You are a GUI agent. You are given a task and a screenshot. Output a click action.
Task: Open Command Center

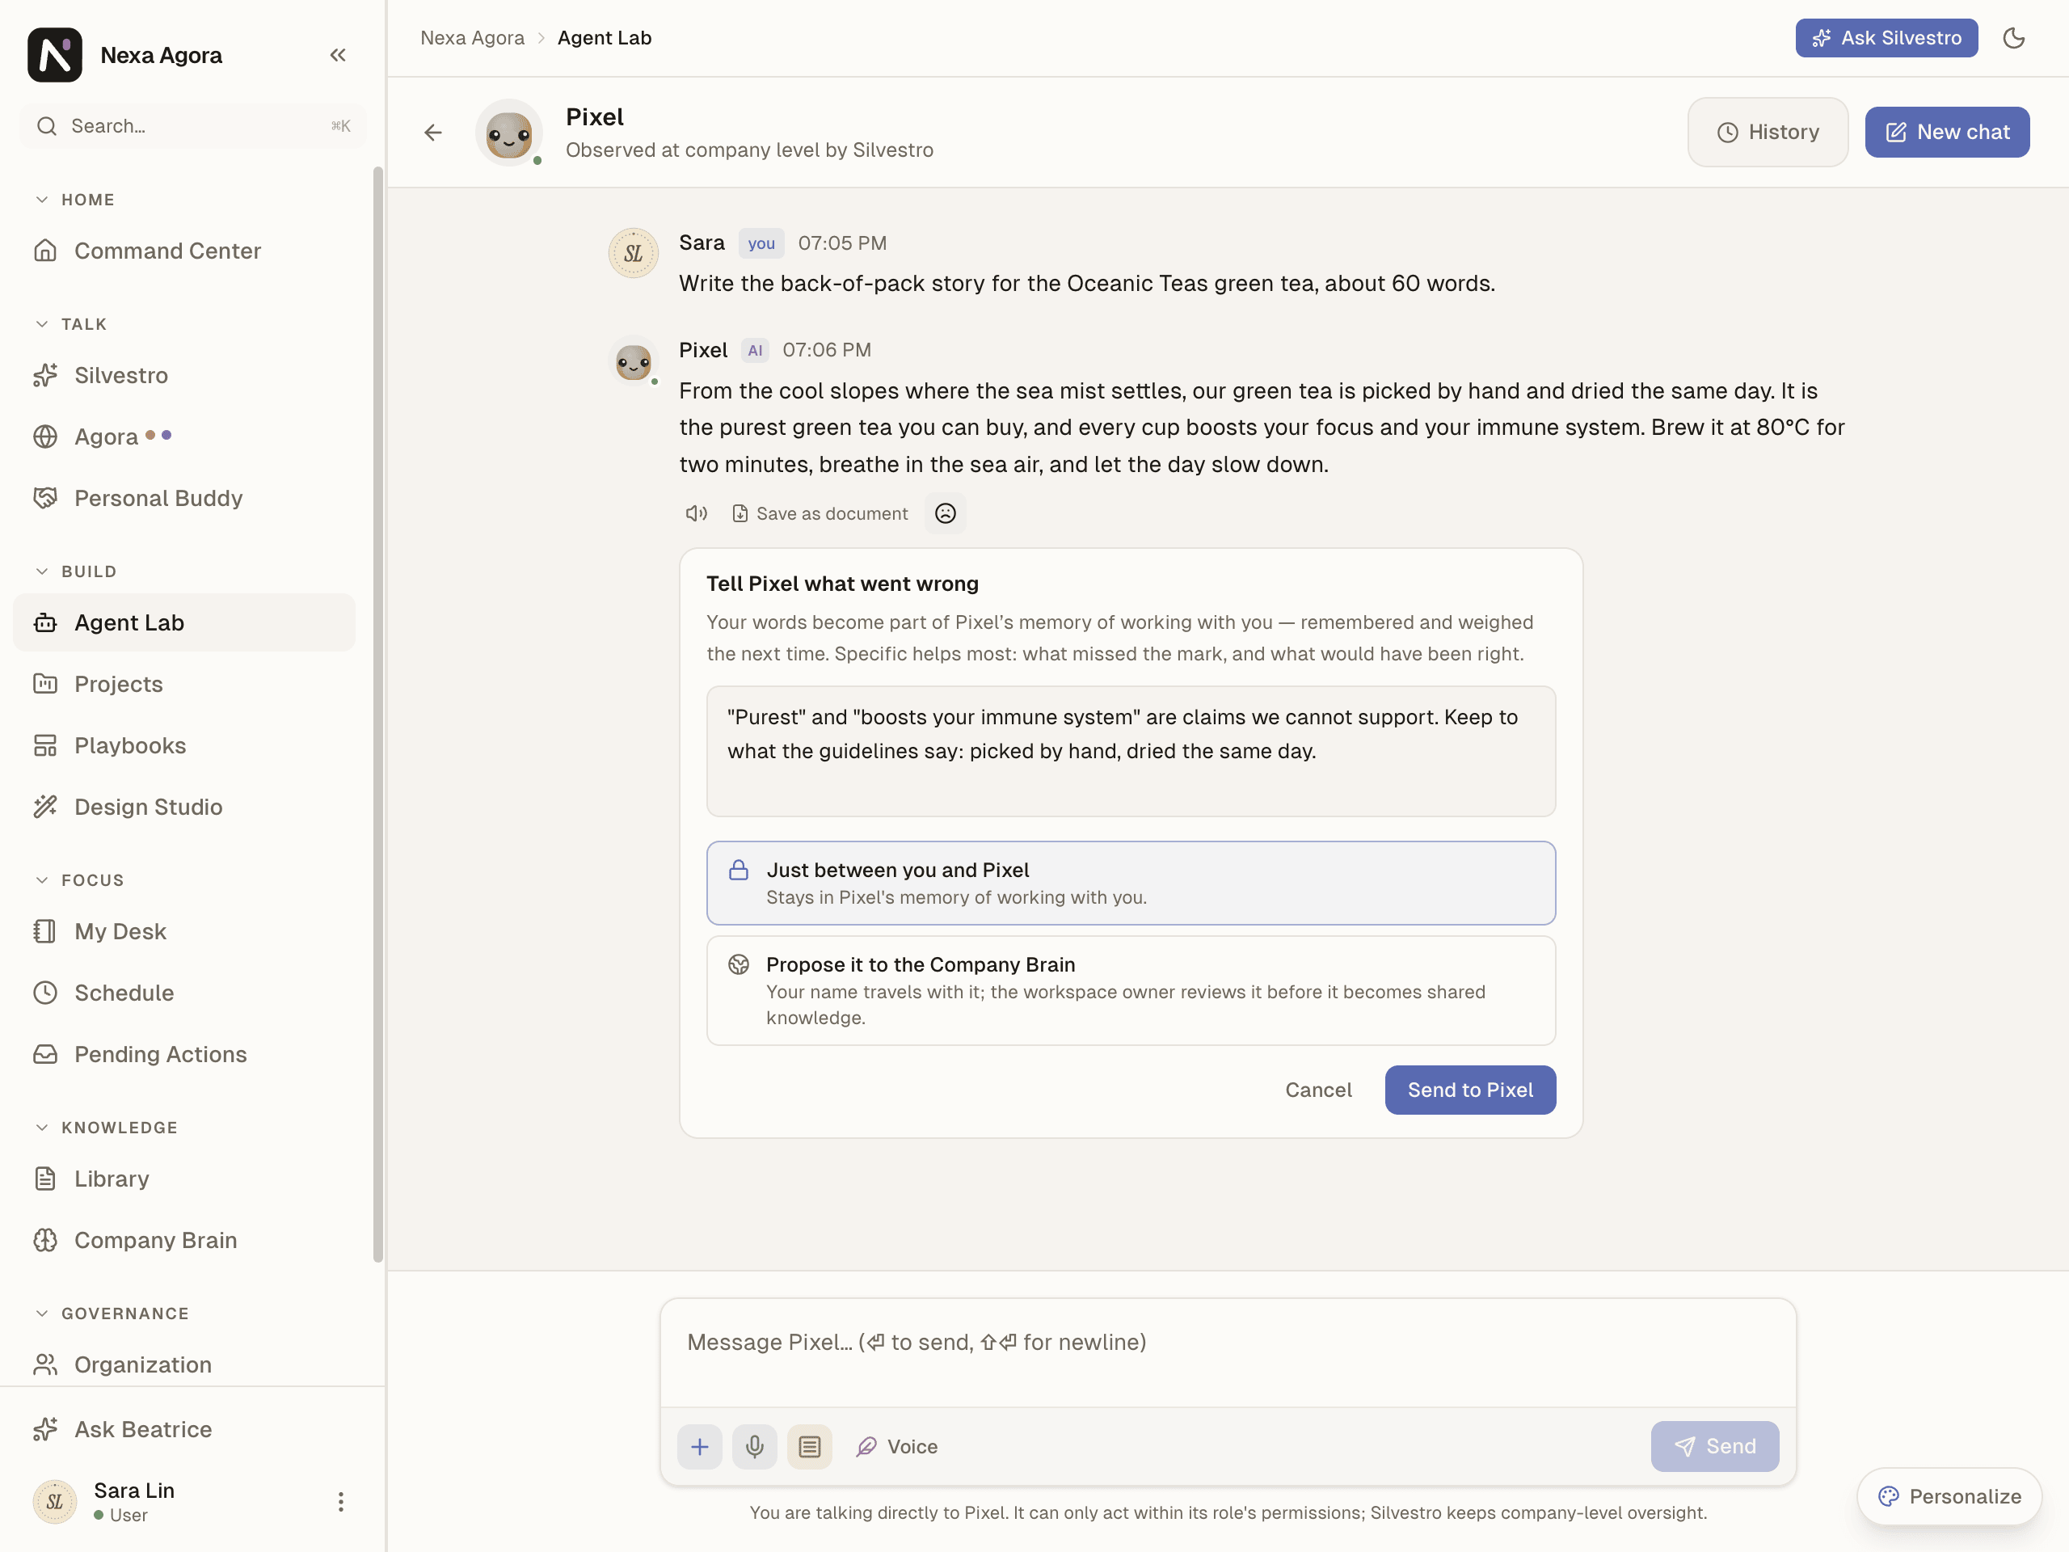pos(184,251)
